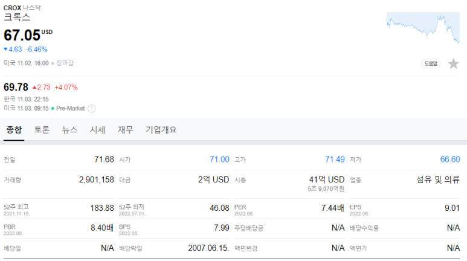Click the CROX ticker symbol
The image size is (467, 261).
point(12,8)
